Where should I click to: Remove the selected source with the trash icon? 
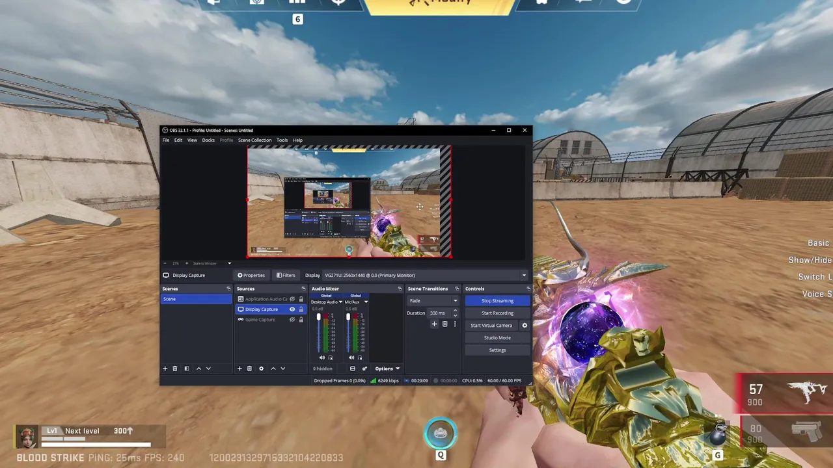[249, 369]
